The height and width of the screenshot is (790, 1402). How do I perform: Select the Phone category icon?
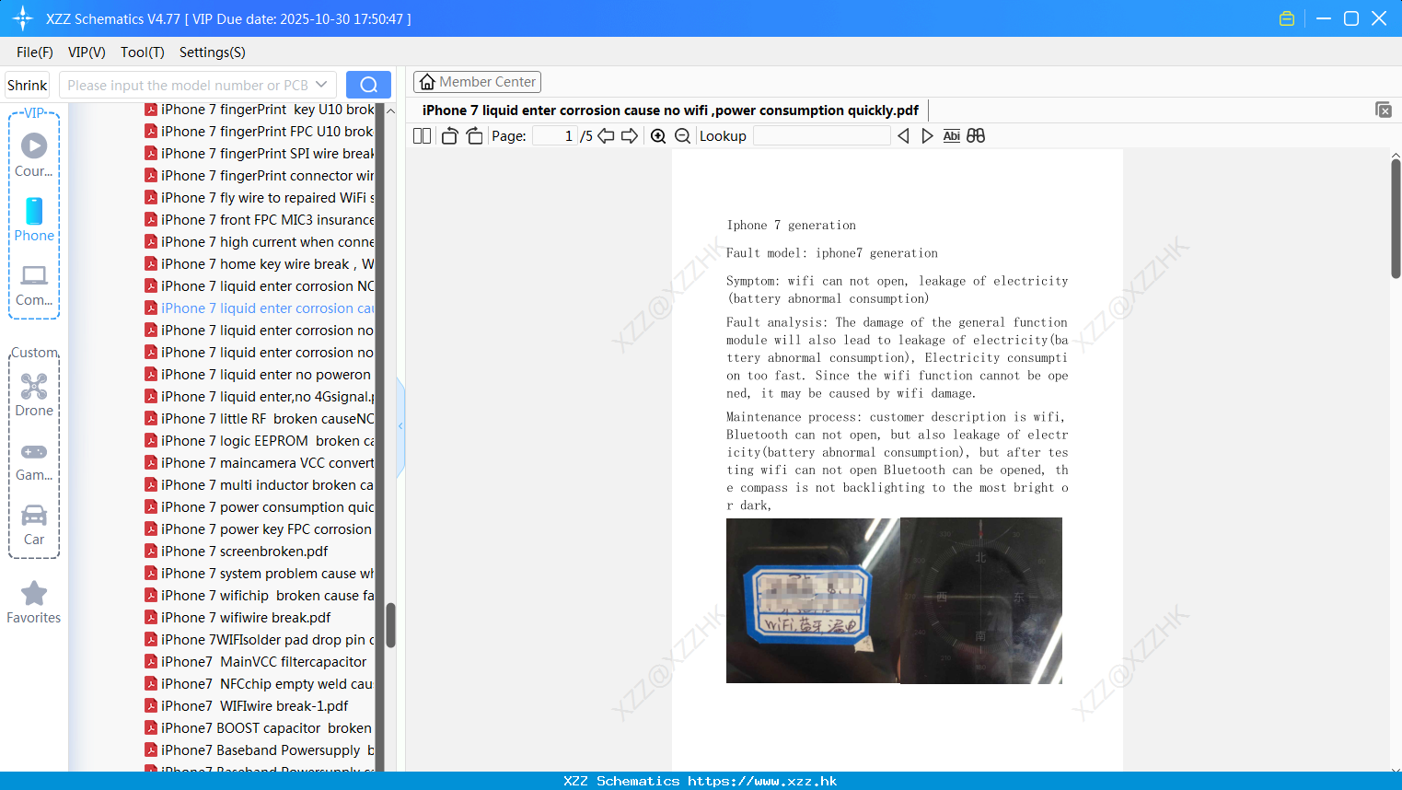pos(34,220)
